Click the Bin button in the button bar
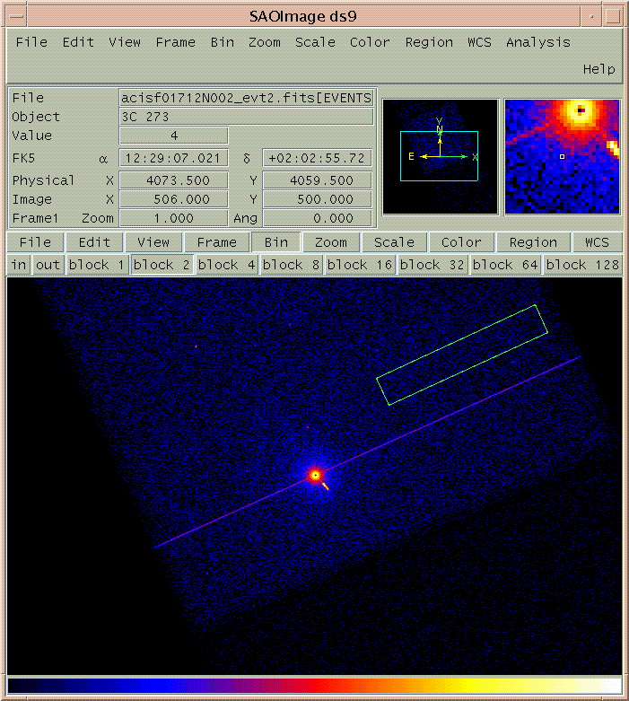 click(x=275, y=242)
